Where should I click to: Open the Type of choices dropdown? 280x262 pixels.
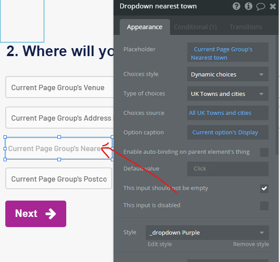click(x=227, y=94)
